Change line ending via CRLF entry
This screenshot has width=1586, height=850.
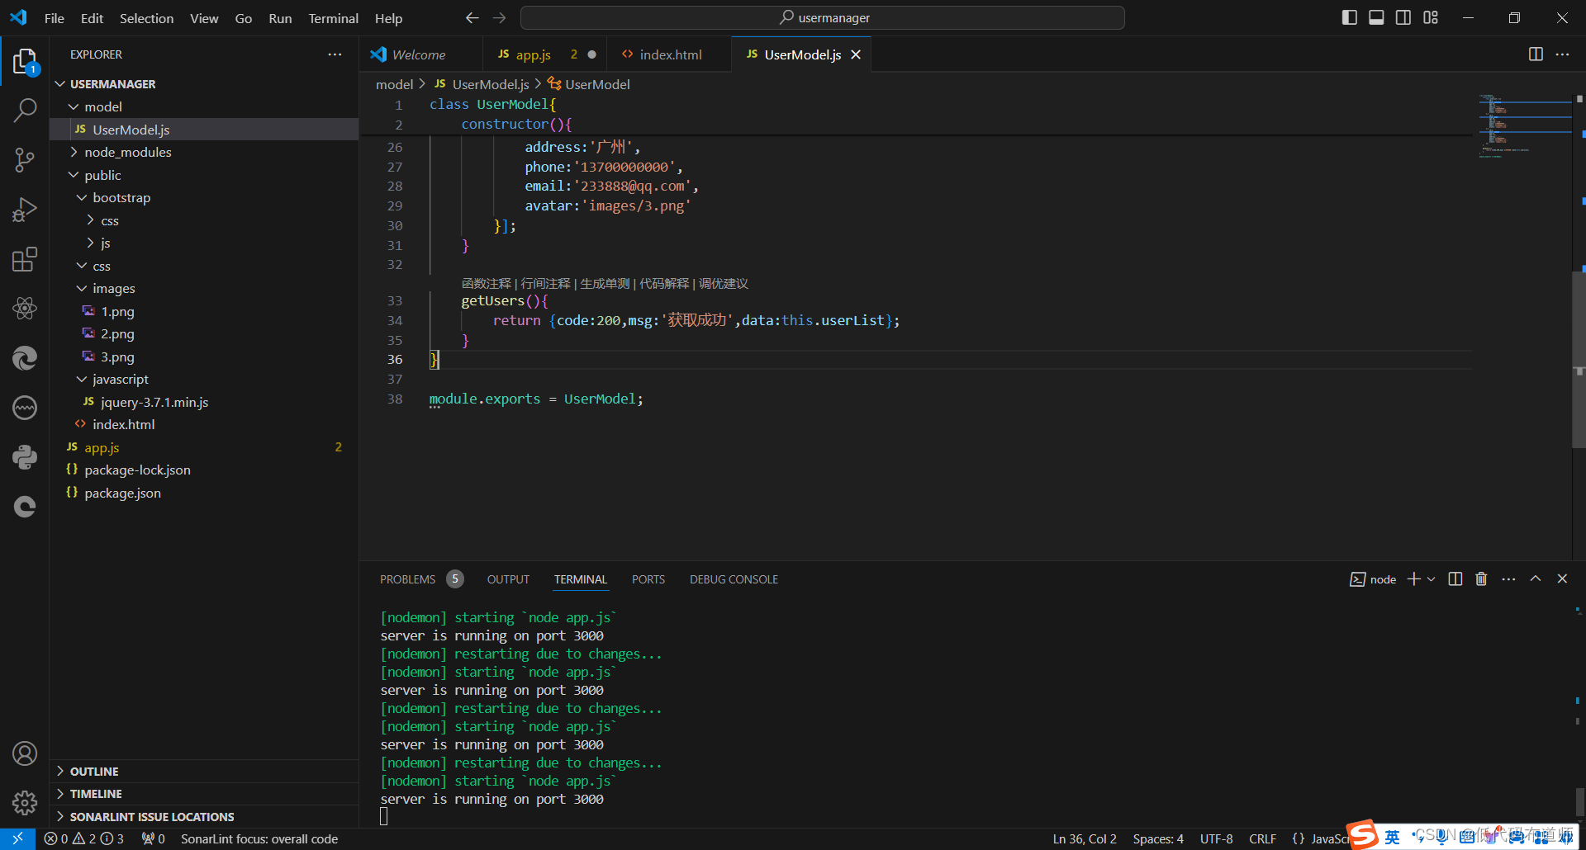click(1262, 838)
